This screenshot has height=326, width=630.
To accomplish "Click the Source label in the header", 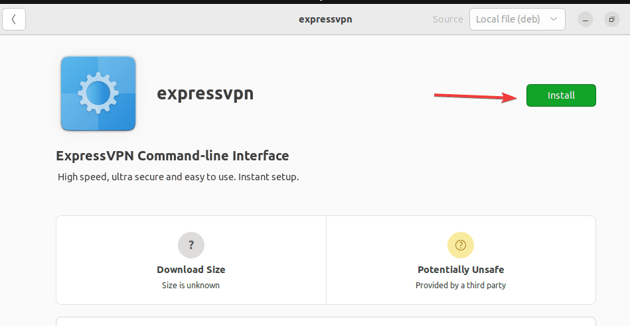I will click(x=447, y=19).
